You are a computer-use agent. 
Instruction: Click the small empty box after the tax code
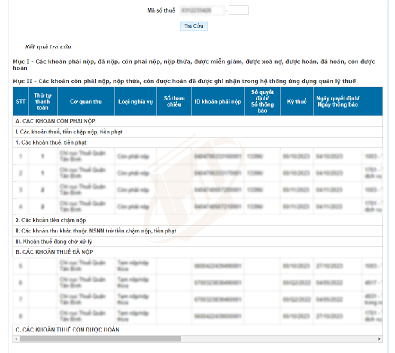[x=238, y=10]
